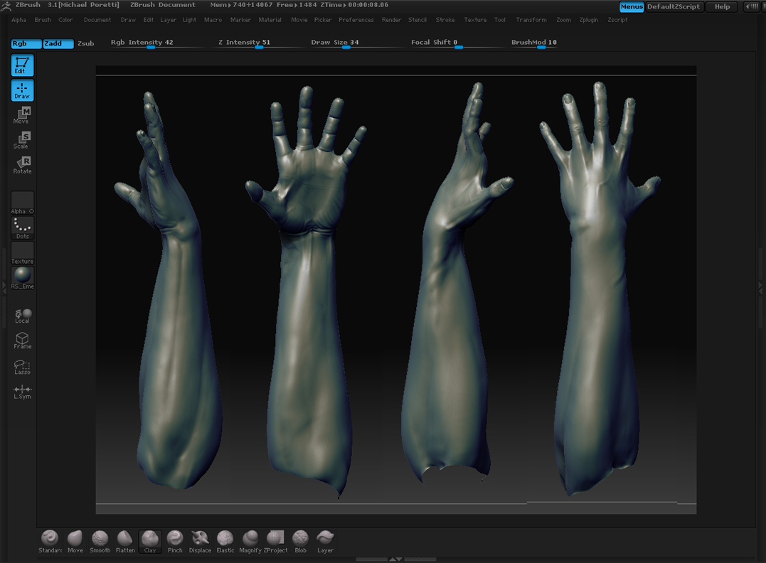This screenshot has height=563, width=766.
Task: Open the Render menu
Action: tap(391, 20)
